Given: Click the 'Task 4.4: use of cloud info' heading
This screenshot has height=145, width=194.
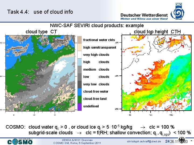Looking at the screenshot, I should (x=40, y=12).
